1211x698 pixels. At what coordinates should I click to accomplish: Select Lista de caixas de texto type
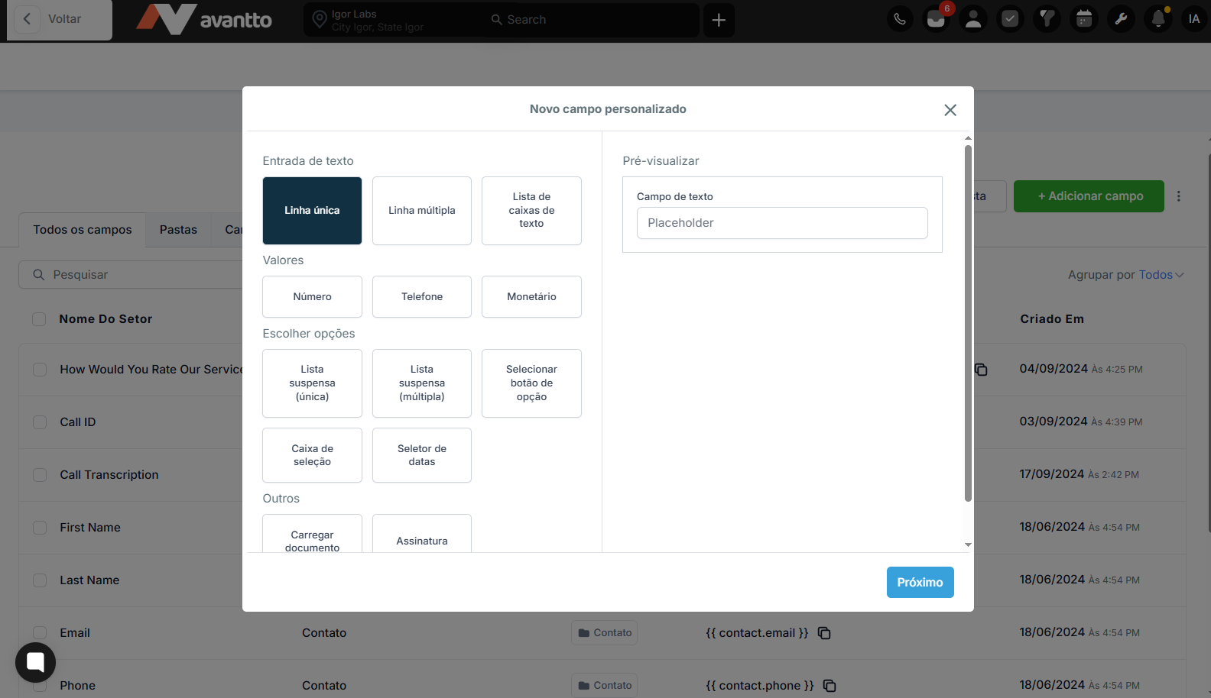531,211
